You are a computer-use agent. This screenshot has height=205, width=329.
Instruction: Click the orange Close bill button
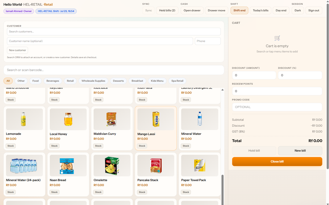click(277, 161)
